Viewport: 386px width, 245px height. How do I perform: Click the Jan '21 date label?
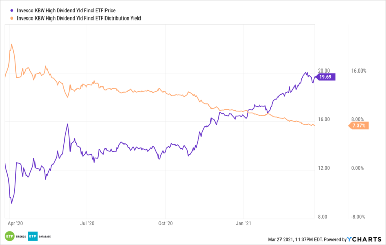(243, 224)
